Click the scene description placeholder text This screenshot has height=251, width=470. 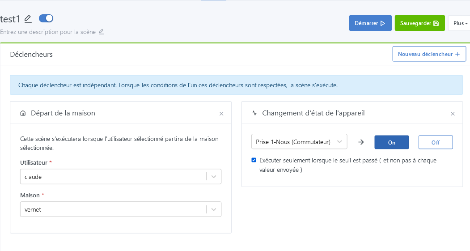(x=48, y=32)
